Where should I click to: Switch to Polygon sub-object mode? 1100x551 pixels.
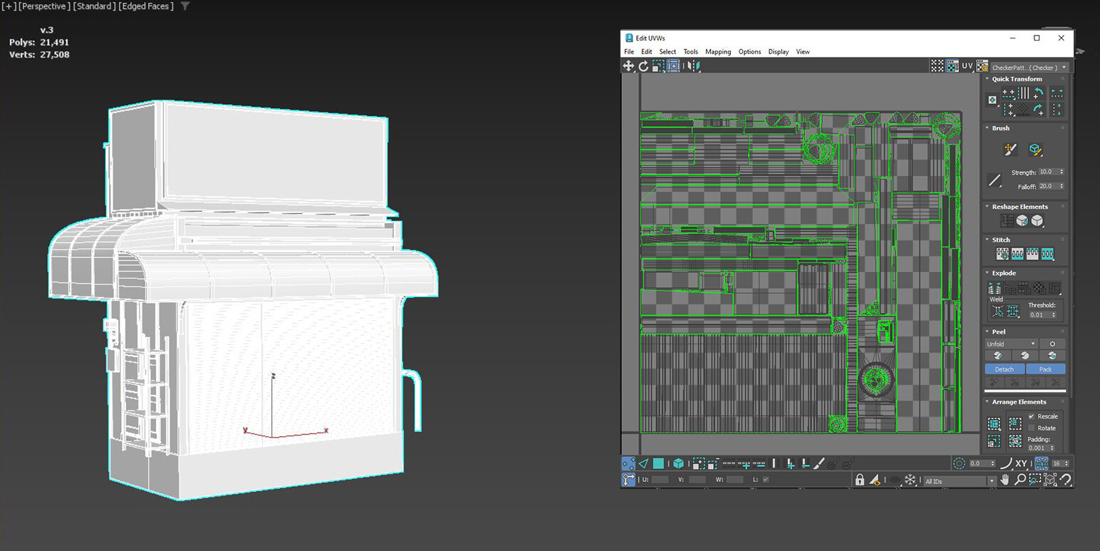658,463
